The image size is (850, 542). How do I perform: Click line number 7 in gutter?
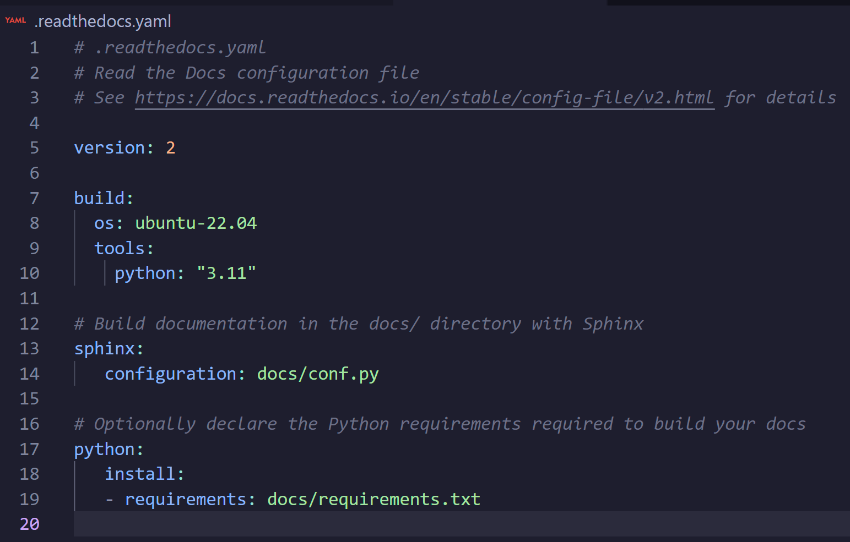pos(34,198)
